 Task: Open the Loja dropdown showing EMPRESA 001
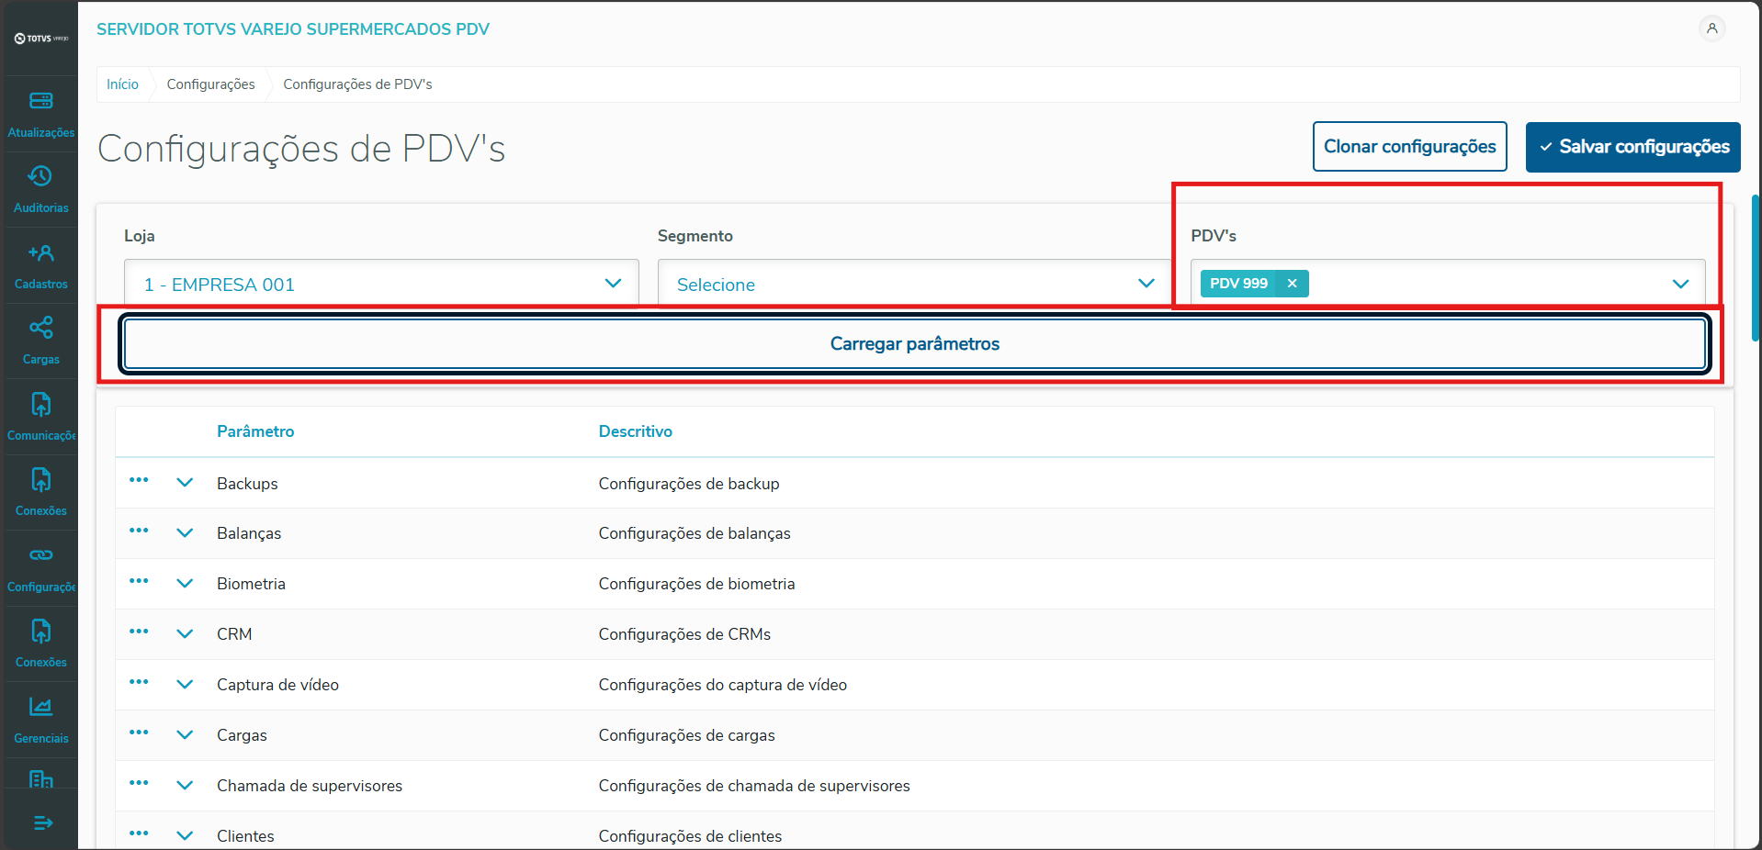tap(381, 284)
